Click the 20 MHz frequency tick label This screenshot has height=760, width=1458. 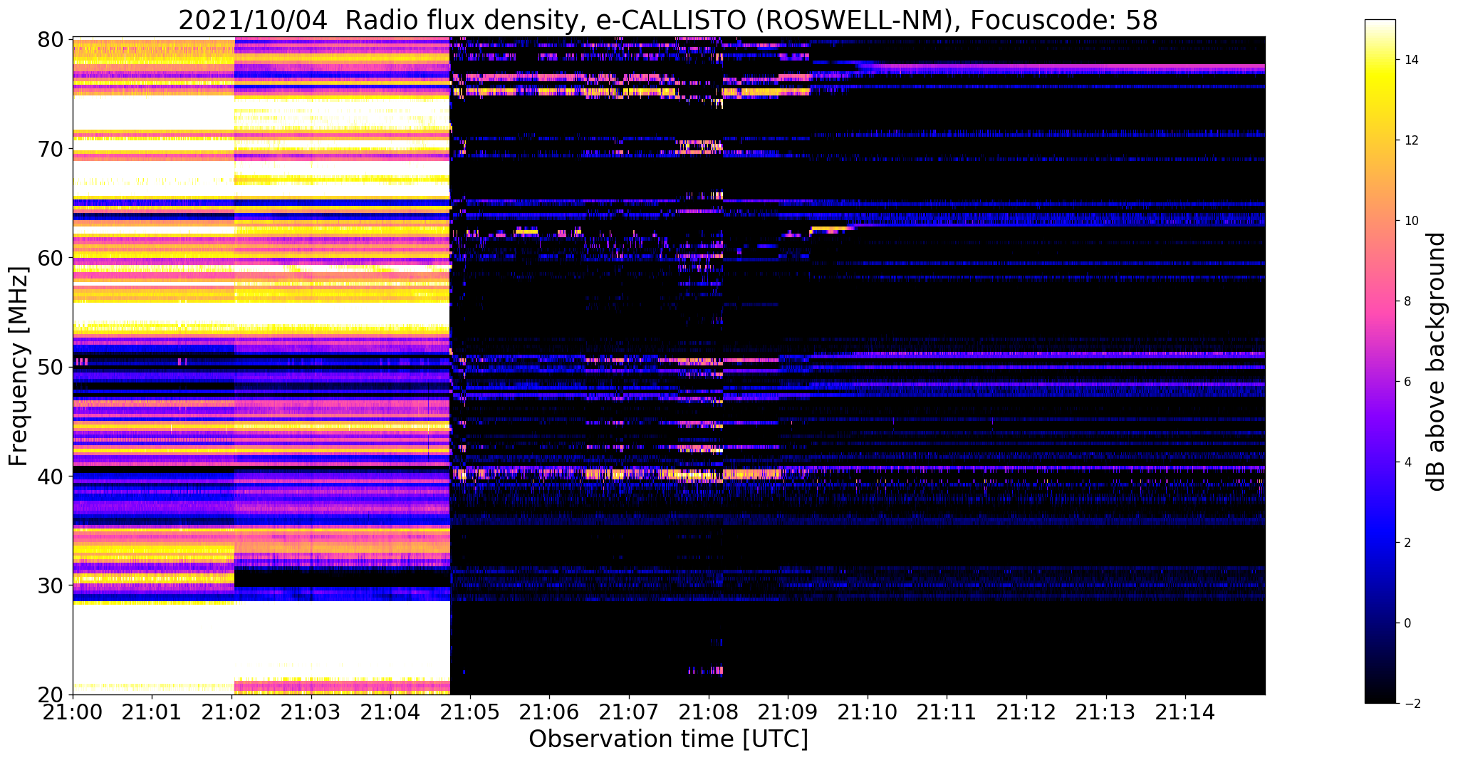click(x=50, y=694)
